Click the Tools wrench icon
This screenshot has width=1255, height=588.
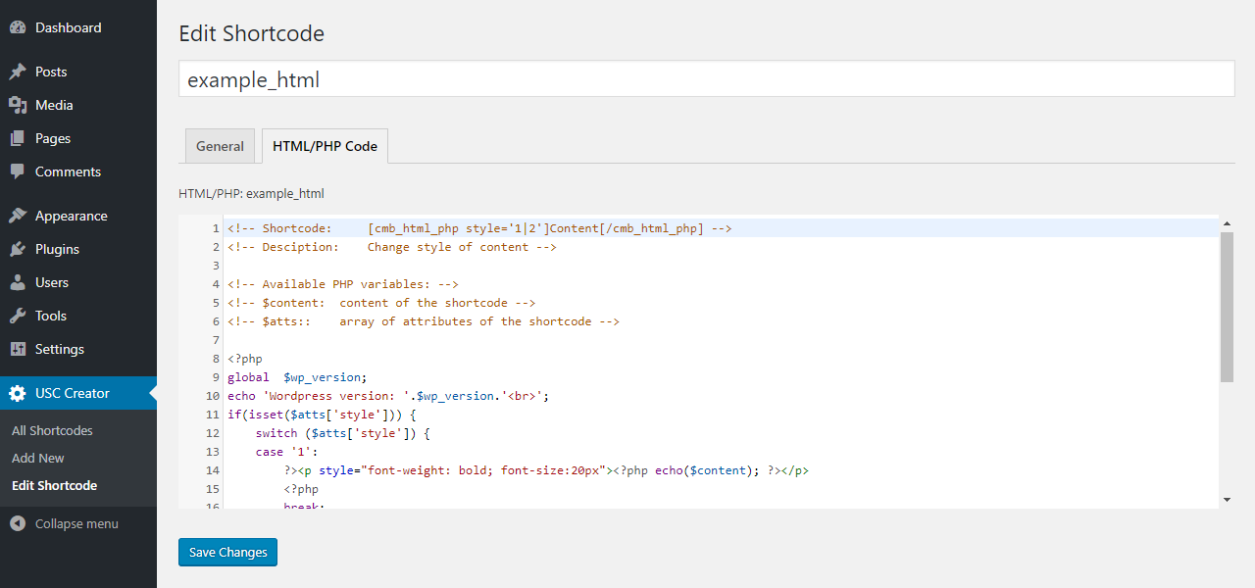pos(18,316)
